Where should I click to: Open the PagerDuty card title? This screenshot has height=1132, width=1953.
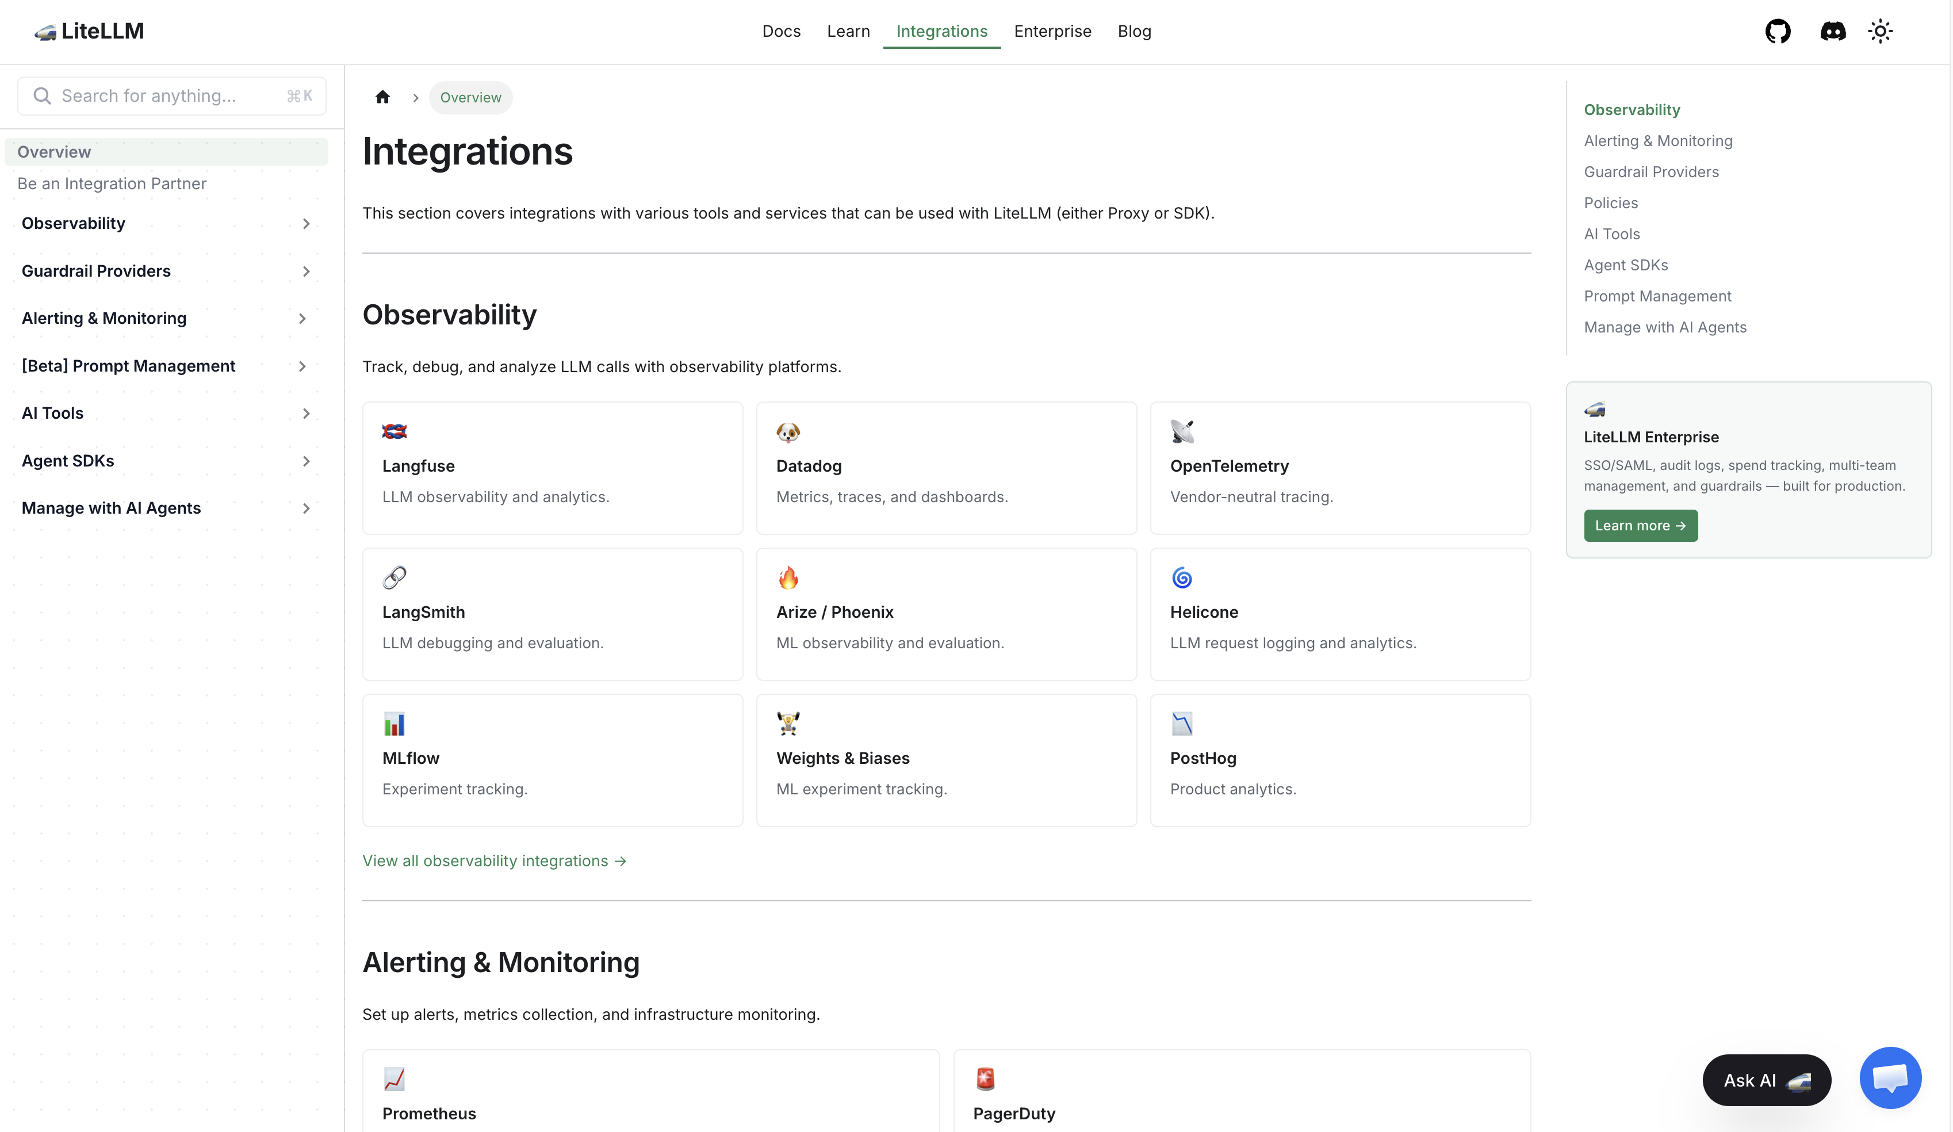coord(1014,1114)
